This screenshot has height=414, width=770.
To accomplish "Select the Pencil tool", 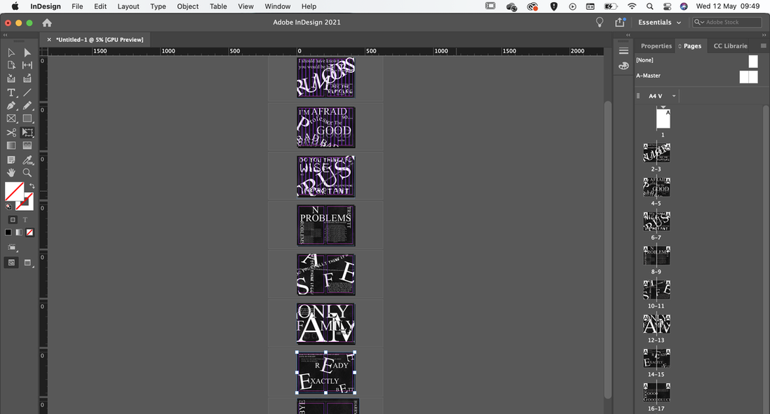I will (x=27, y=106).
